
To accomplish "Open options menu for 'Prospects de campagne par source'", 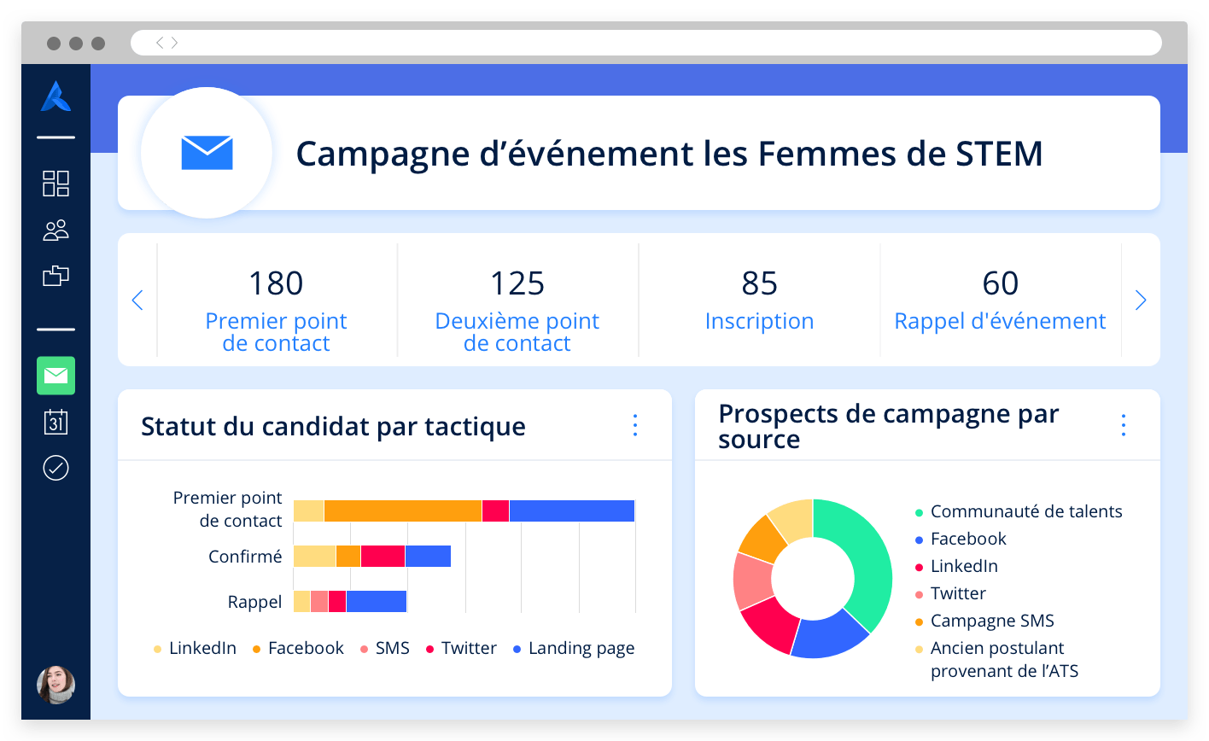I will 1124,425.
